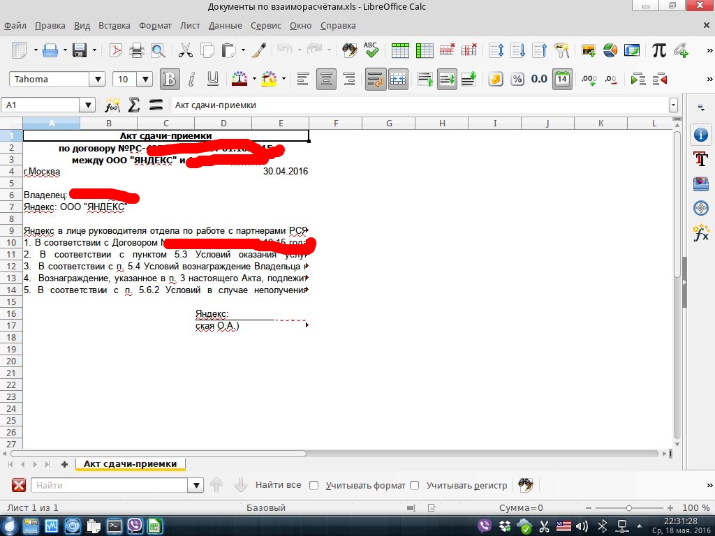Open the Save dropdown arrow

(94, 50)
